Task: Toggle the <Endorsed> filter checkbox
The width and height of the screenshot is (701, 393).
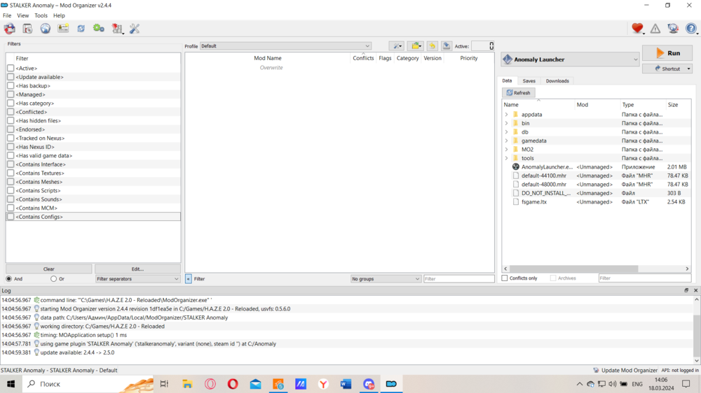Action: coord(11,129)
